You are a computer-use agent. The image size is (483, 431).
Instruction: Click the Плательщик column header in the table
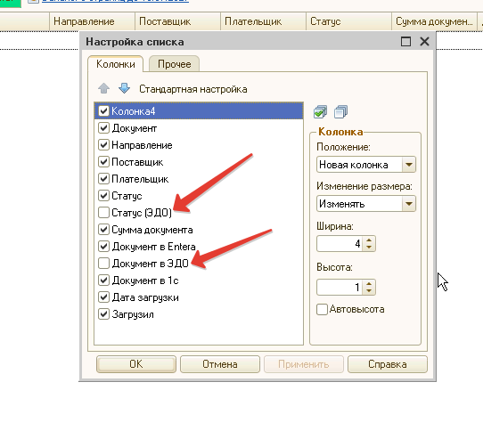[264, 21]
